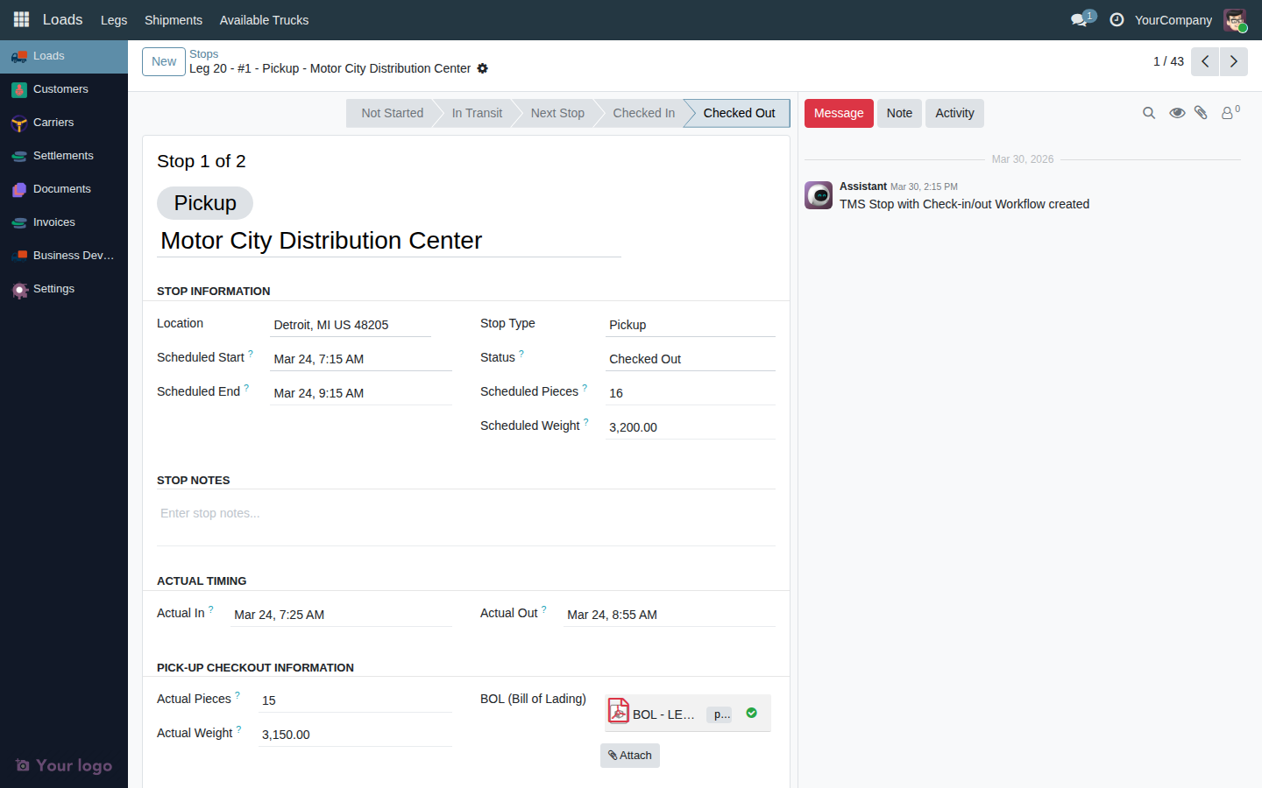The image size is (1262, 788).
Task: Go to next record with right arrow
Action: coord(1233,61)
